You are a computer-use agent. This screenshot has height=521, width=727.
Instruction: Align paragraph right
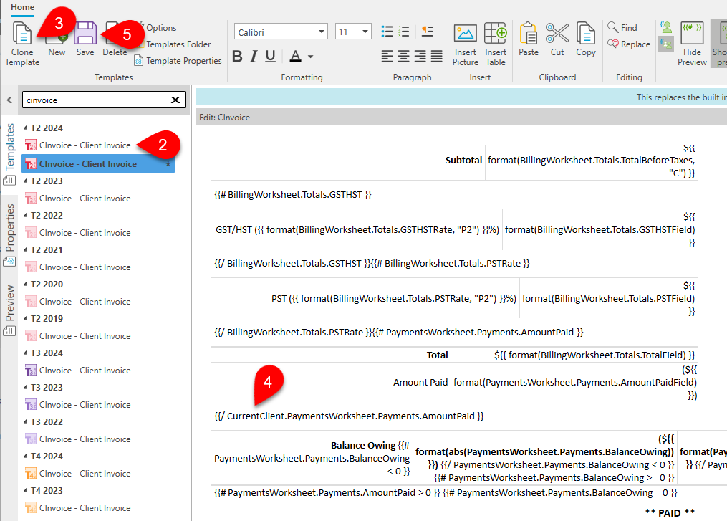click(420, 56)
